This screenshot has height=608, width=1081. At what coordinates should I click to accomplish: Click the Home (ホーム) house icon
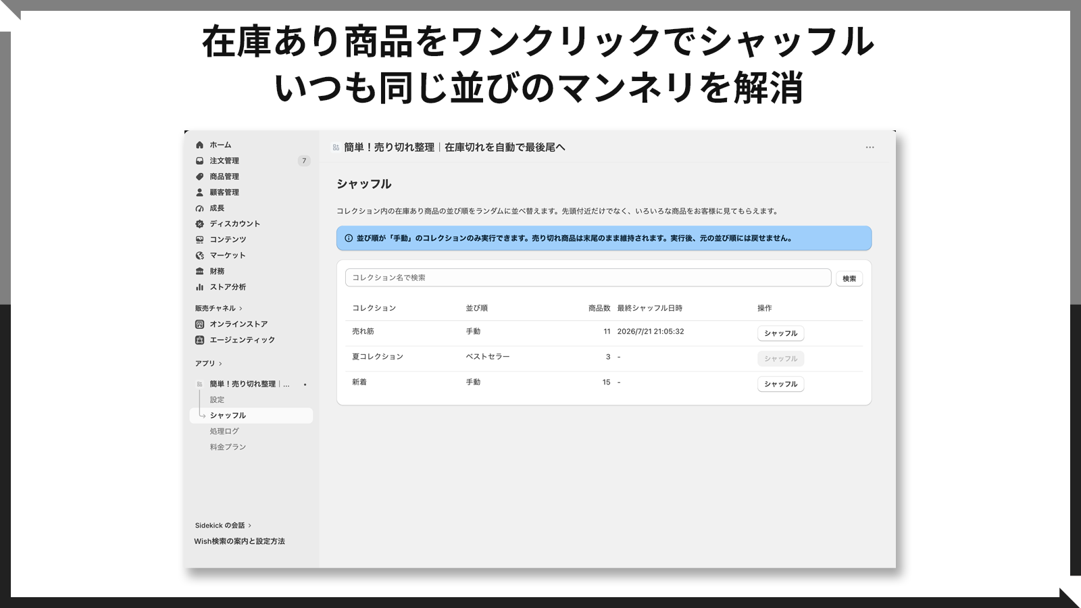(199, 145)
